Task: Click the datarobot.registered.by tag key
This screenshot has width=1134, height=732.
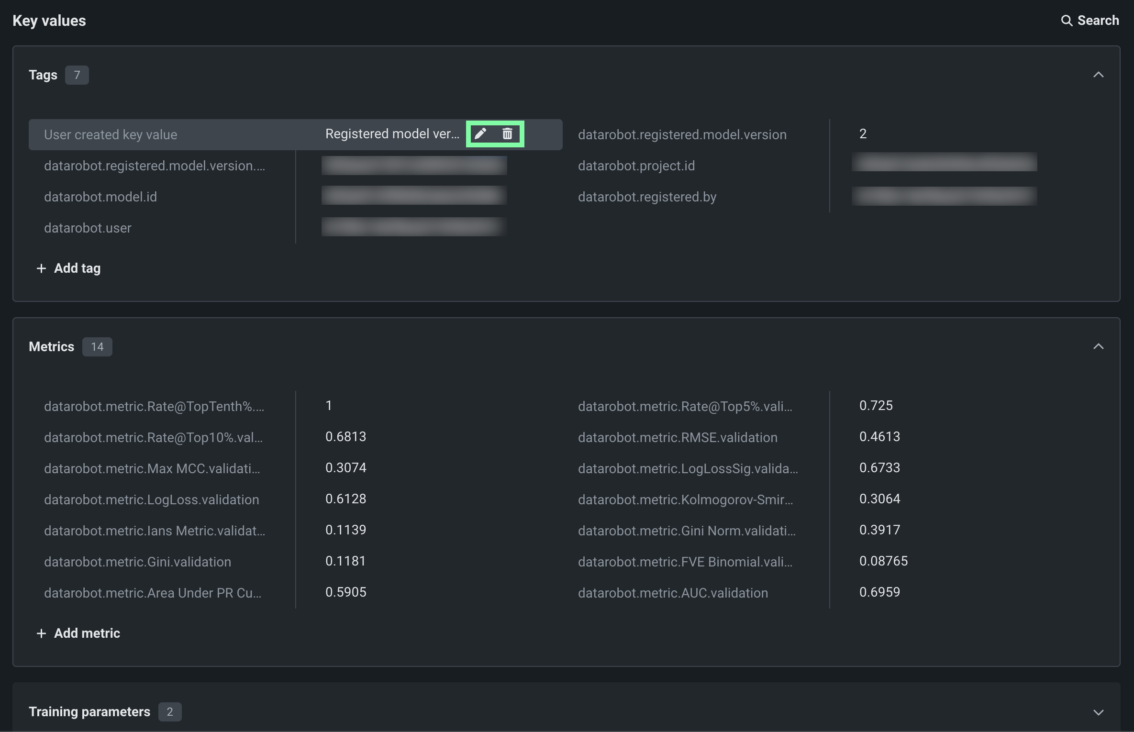Action: (647, 197)
